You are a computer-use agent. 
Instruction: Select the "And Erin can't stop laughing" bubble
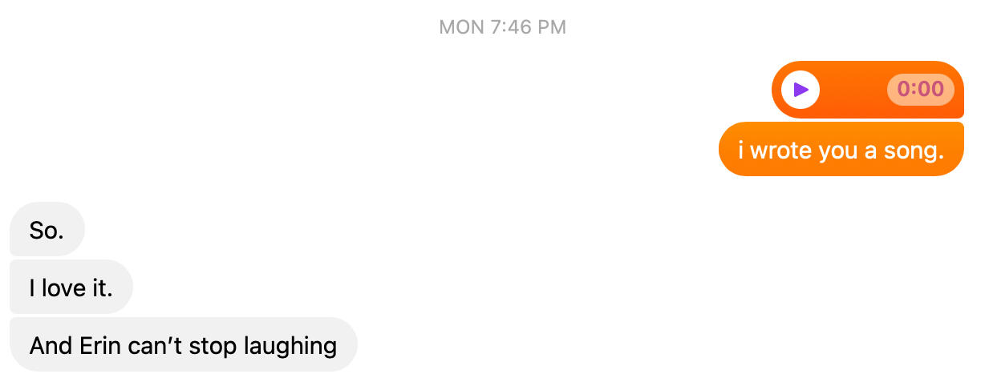tap(183, 344)
